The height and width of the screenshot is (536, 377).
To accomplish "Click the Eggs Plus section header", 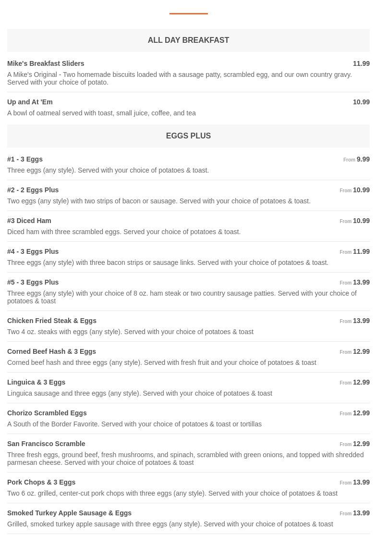I will click(x=188, y=136).
